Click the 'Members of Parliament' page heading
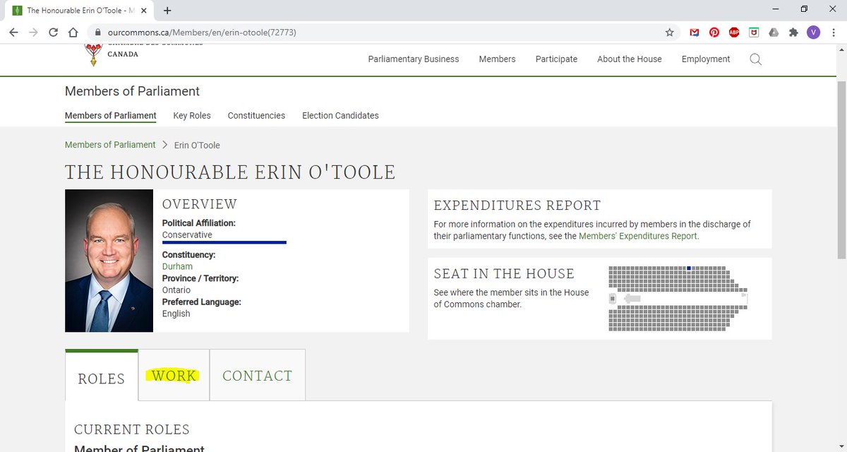 click(x=132, y=91)
